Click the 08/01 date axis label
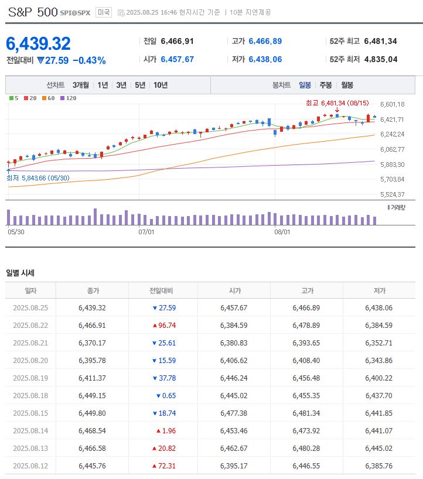This screenshot has width=423, height=479. (x=282, y=232)
